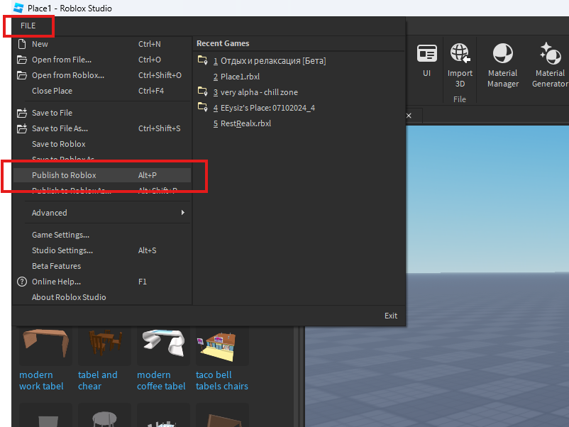Click the modern coffee tabel link
569x427 pixels.
161,380
